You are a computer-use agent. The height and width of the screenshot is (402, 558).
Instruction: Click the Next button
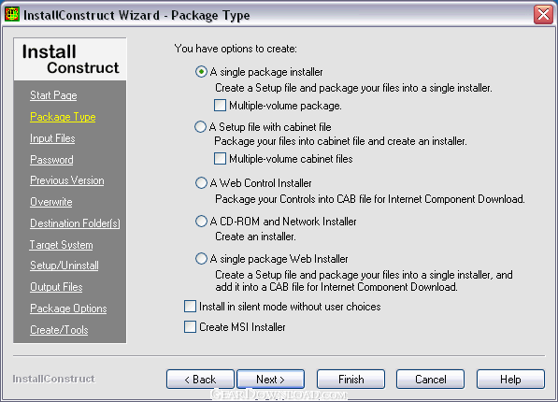tap(270, 380)
